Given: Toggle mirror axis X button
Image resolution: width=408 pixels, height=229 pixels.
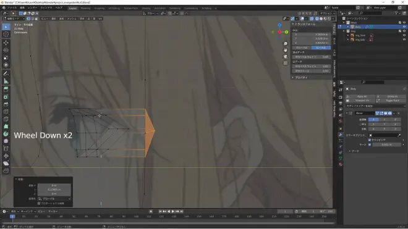Looking at the screenshot, I should coord(373,120).
